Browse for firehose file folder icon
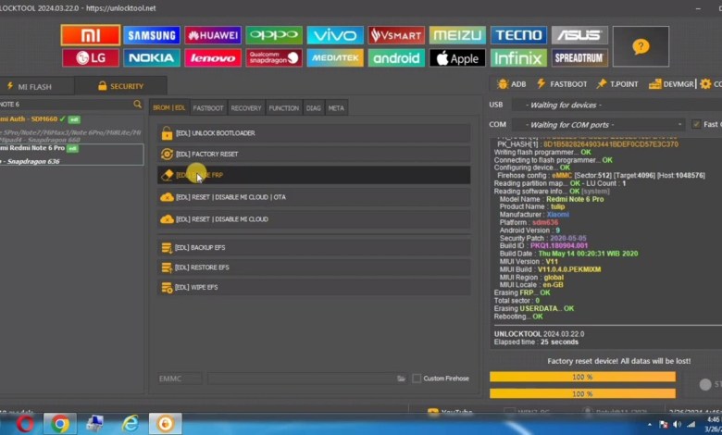This screenshot has width=722, height=435. click(x=402, y=379)
